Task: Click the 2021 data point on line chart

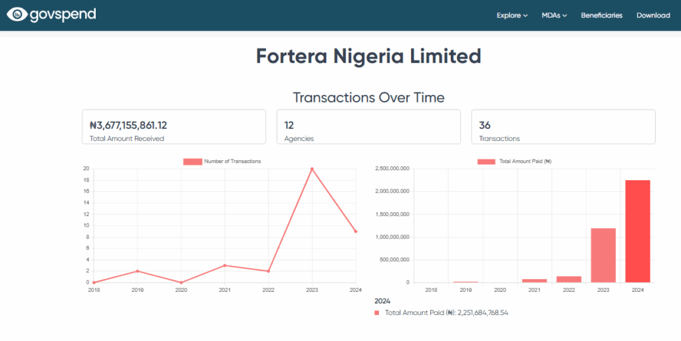Action: pos(225,265)
